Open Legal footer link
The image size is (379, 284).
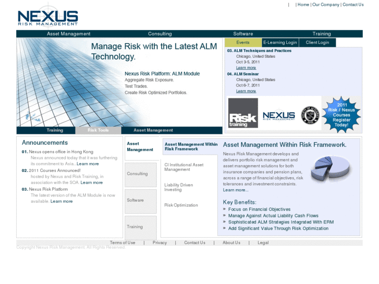263,243
